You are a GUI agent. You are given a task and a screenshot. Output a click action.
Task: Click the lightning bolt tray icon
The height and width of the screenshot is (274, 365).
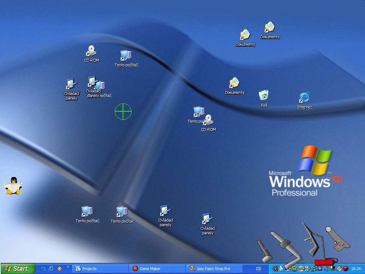coord(339,269)
